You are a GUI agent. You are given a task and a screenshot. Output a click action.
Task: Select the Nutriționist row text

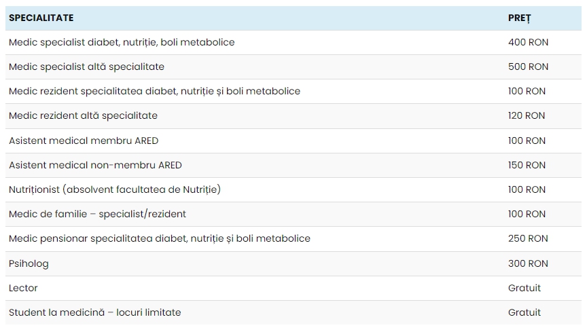[x=115, y=189]
